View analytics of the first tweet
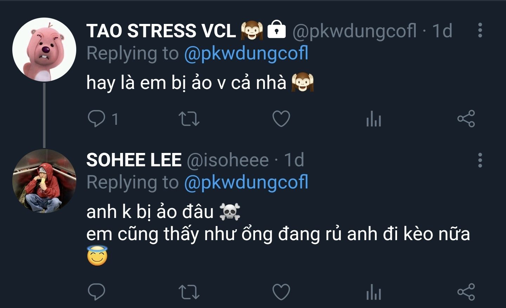 374,119
